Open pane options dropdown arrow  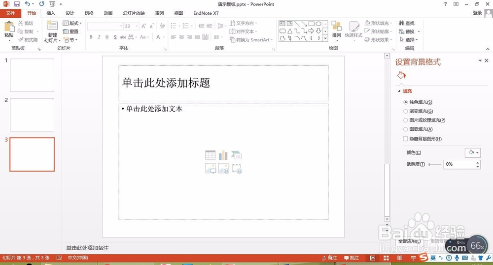pyautogui.click(x=480, y=60)
